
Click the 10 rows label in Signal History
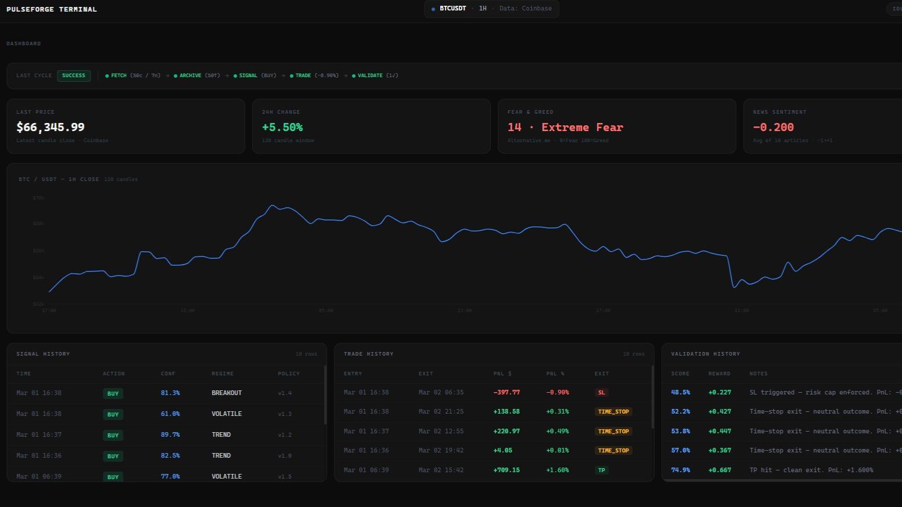pyautogui.click(x=307, y=353)
